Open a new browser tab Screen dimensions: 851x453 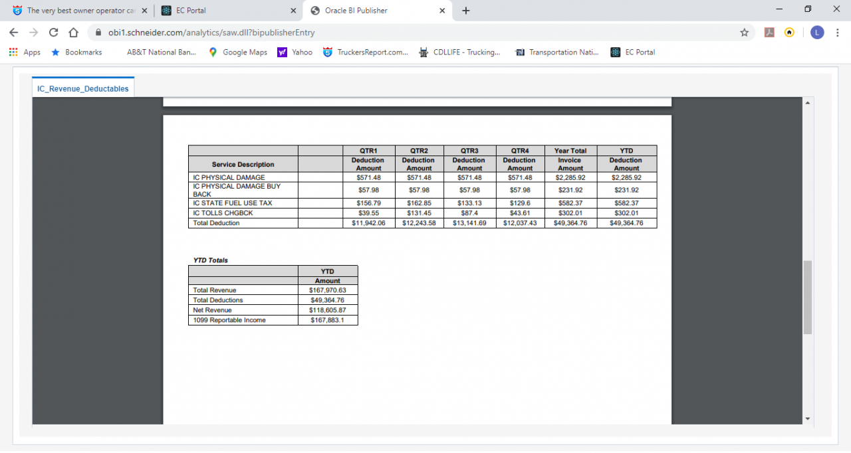465,11
